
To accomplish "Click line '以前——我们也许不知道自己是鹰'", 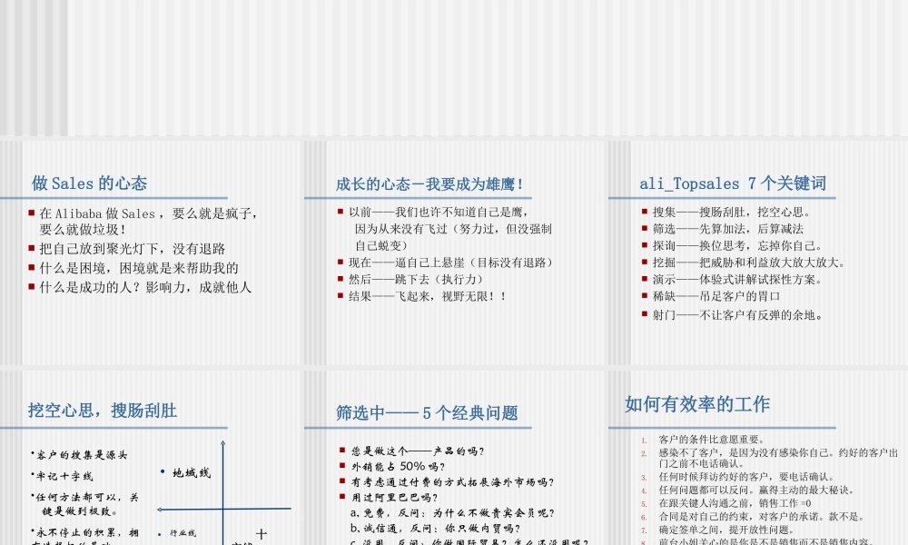I will click(439, 212).
